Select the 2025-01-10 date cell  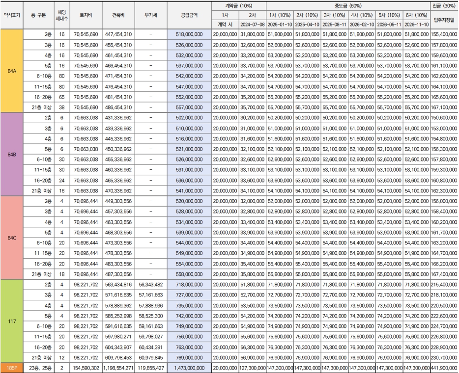point(280,25)
